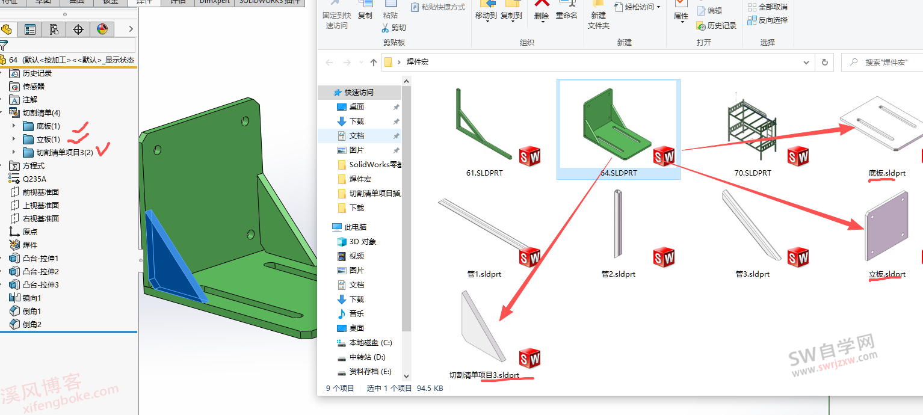Expand the 切割清单项目3(2) folder
This screenshot has height=415, width=923.
click(x=14, y=153)
